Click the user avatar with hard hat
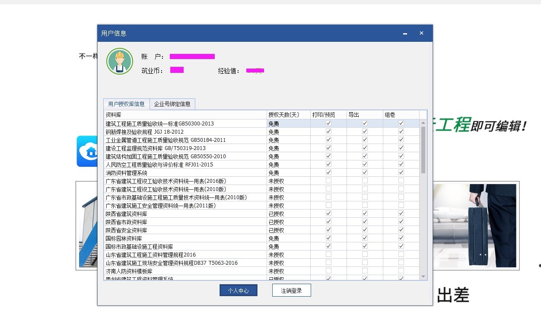The image size is (541, 332). coord(120,61)
